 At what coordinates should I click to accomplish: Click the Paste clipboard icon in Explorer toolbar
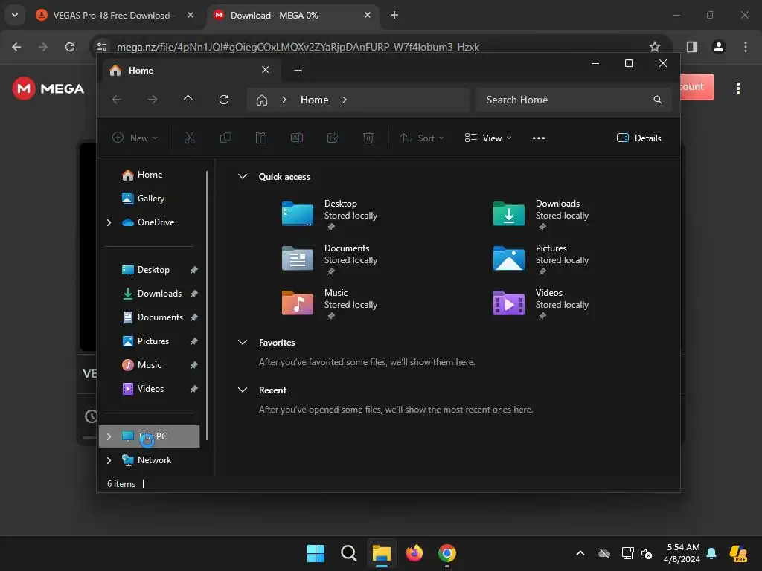point(261,138)
